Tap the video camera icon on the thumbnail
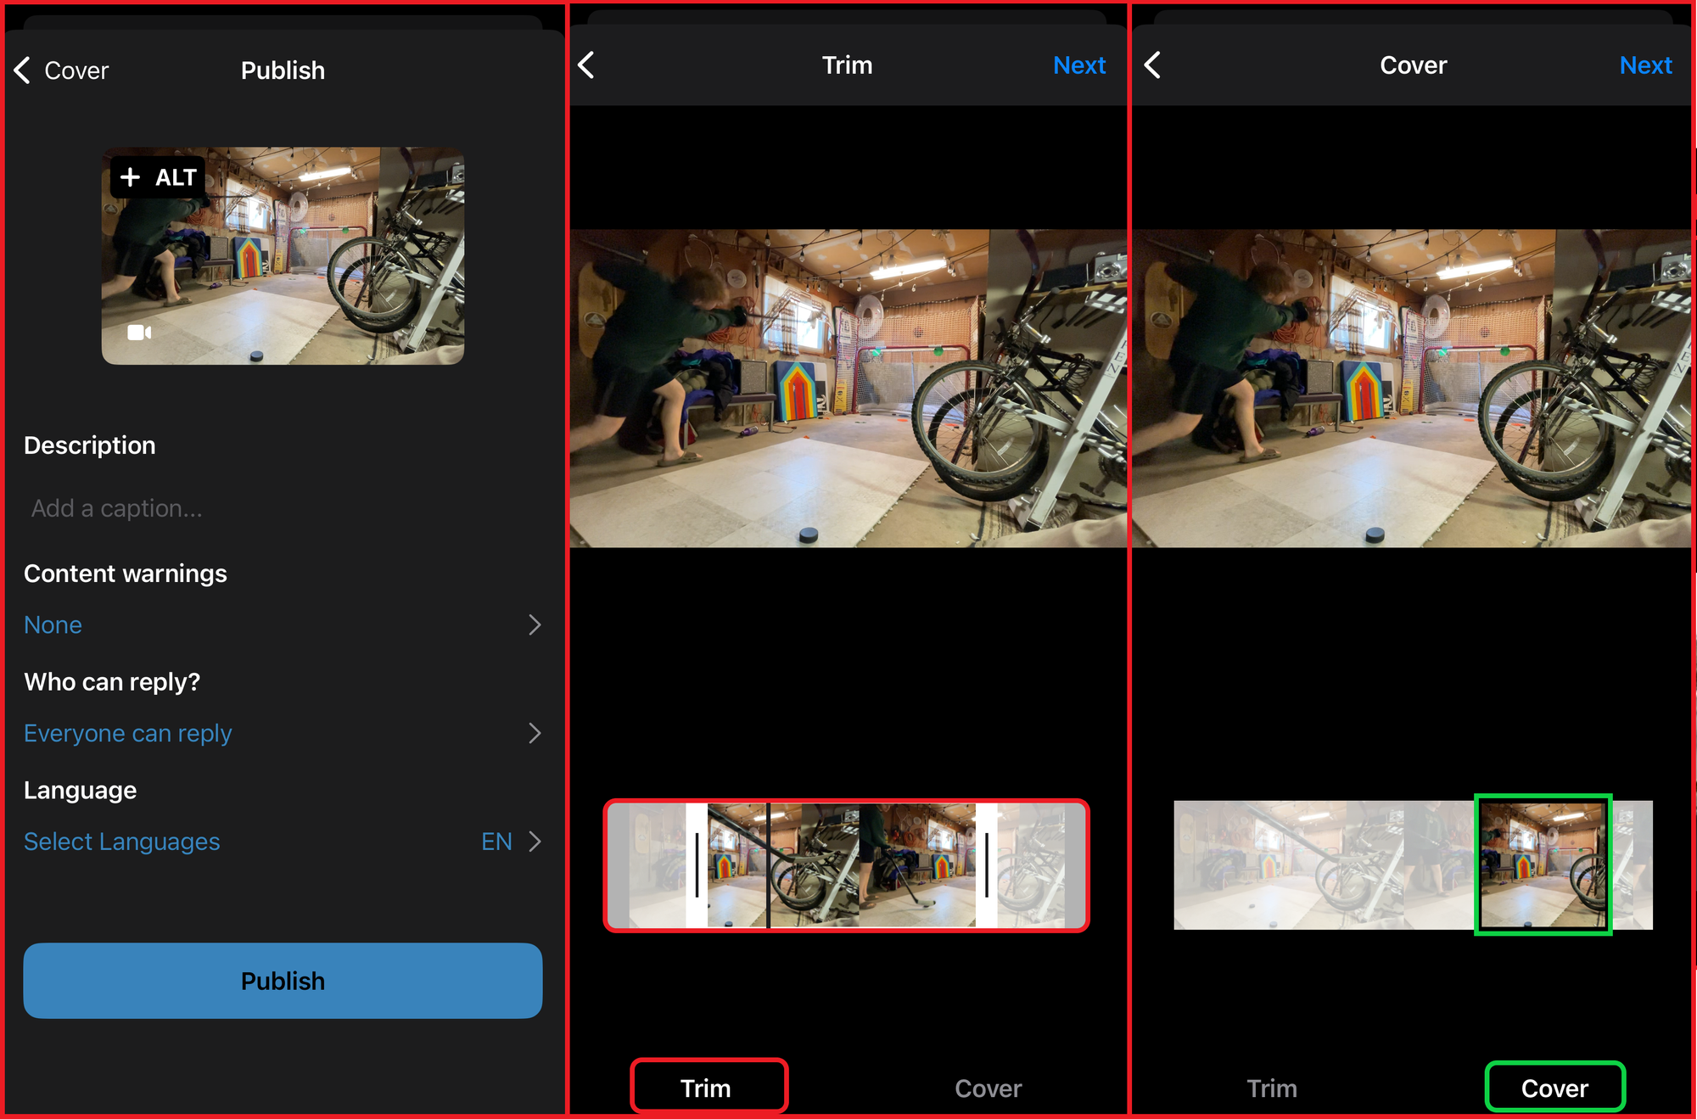Screen dimensions: 1697x1119 pyautogui.click(x=139, y=333)
